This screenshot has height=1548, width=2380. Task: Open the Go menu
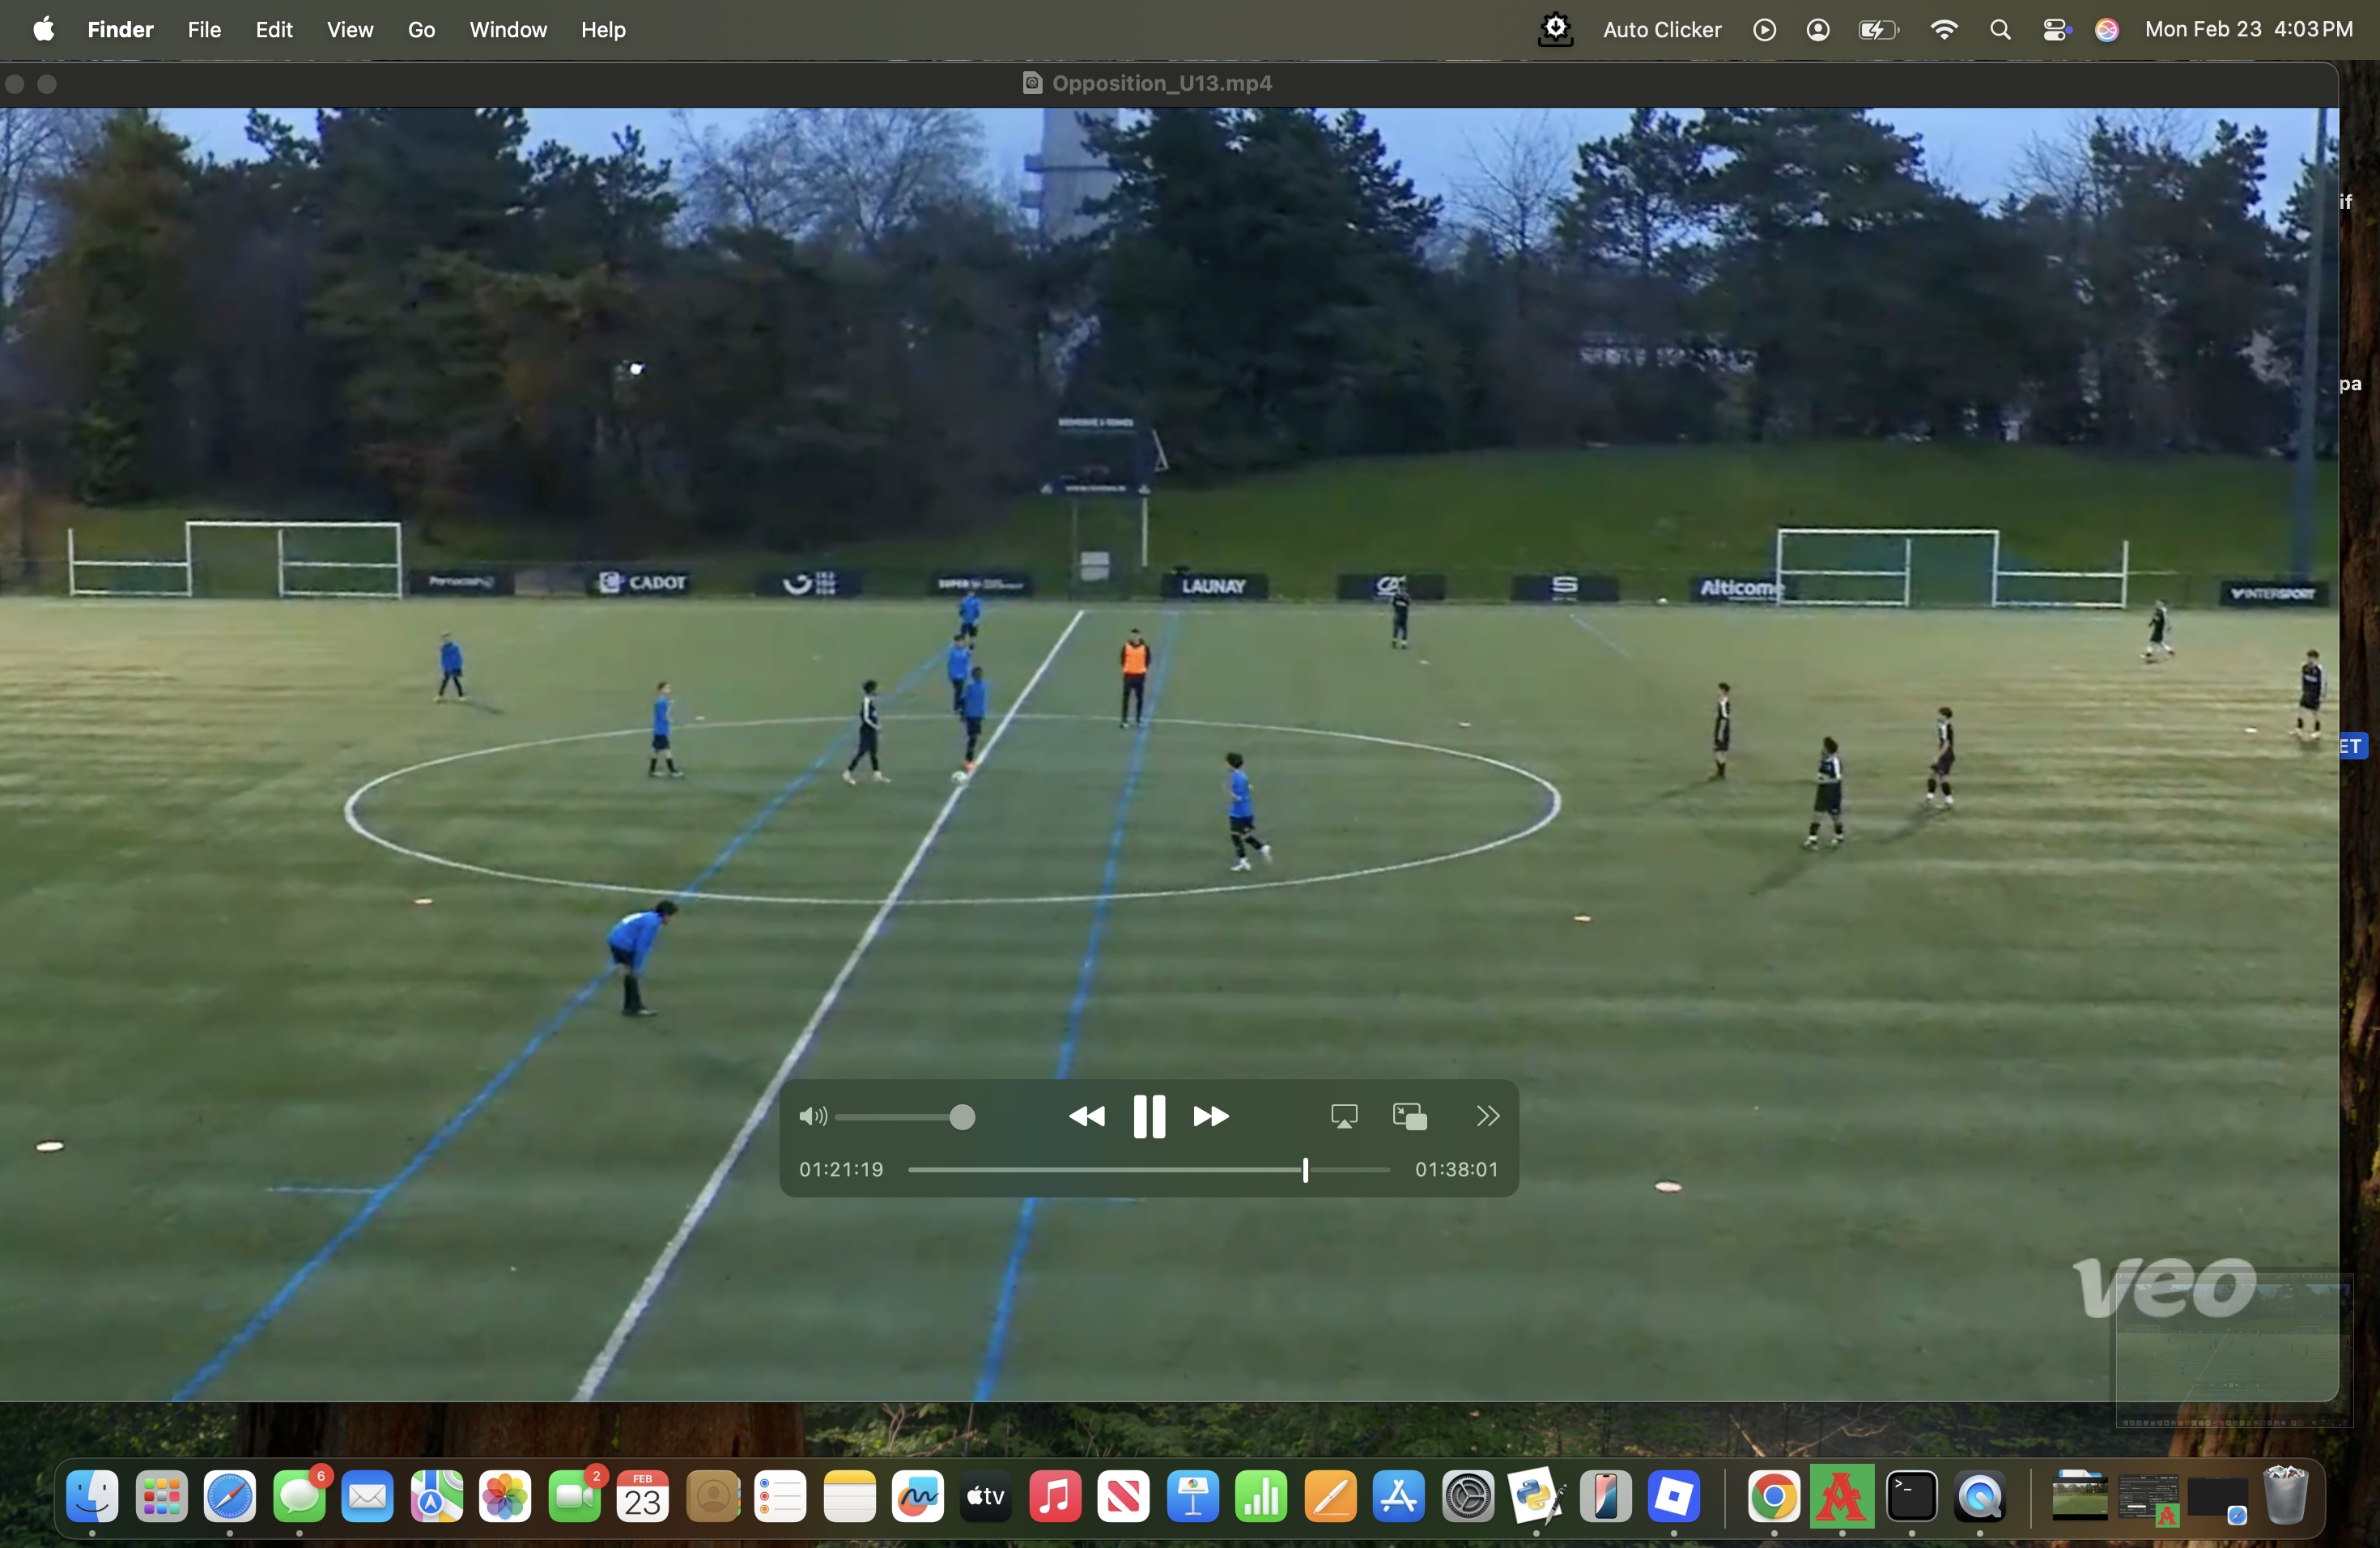[421, 29]
